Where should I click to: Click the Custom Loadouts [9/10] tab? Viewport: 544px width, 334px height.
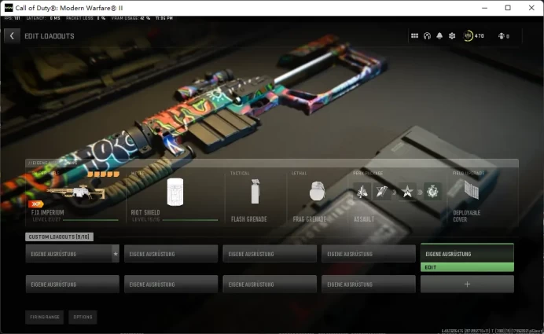[x=59, y=237]
